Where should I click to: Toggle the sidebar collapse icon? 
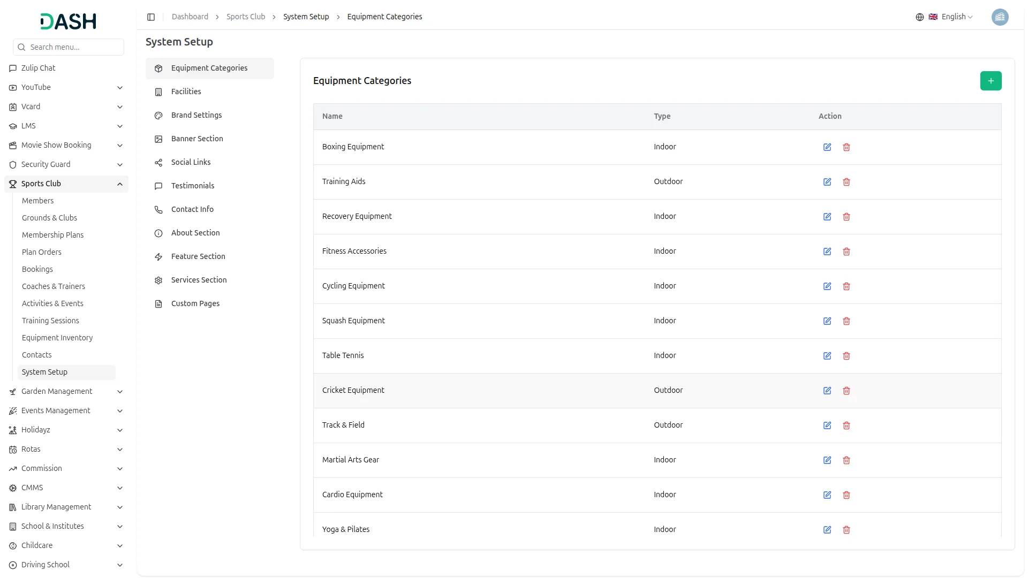[151, 17]
